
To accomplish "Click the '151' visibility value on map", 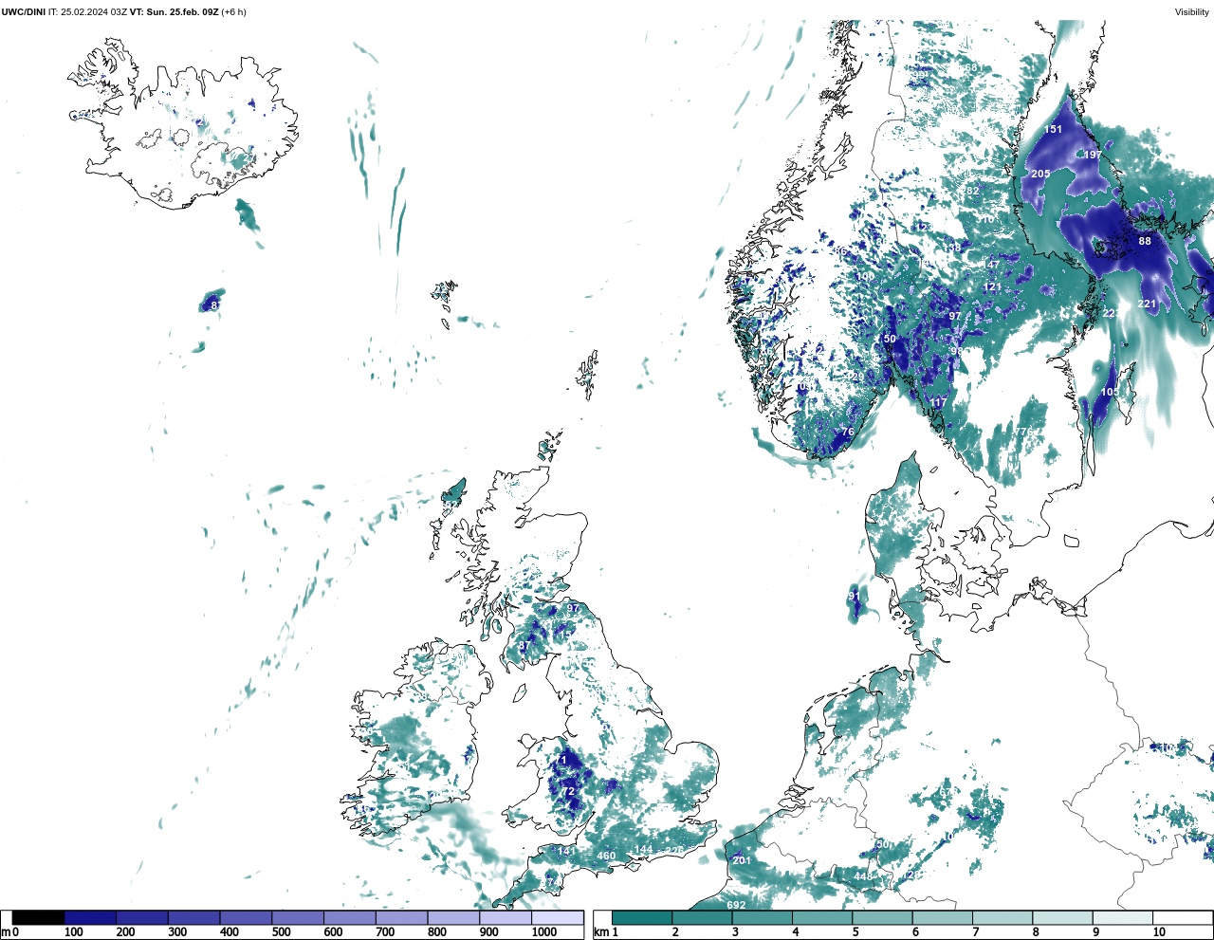I will point(1053,129).
